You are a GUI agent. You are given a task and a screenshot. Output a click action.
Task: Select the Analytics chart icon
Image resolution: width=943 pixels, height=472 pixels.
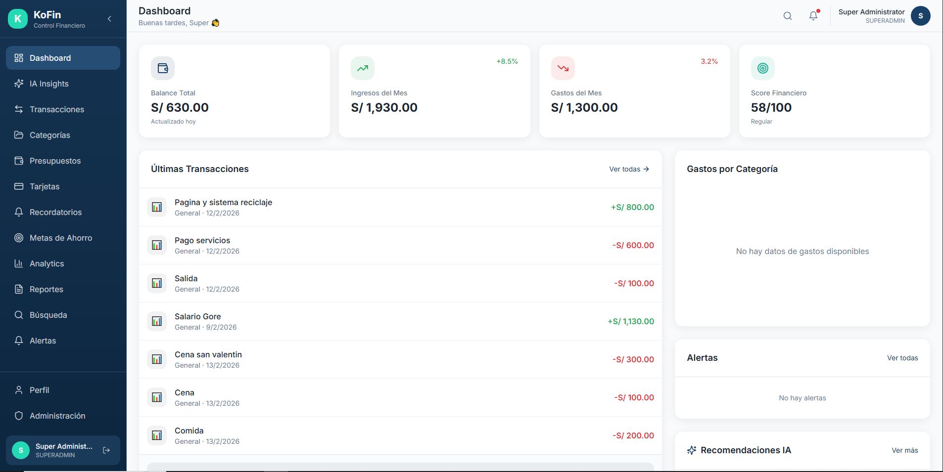[x=18, y=263]
